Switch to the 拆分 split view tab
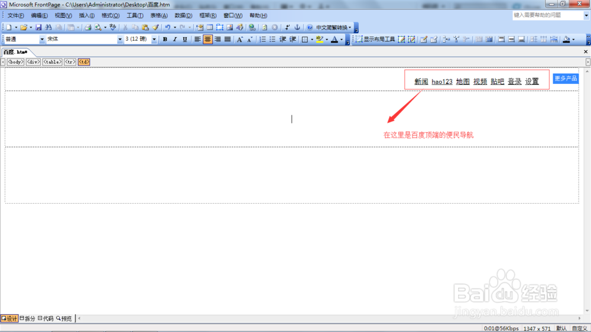This screenshot has height=332, width=591. point(28,318)
